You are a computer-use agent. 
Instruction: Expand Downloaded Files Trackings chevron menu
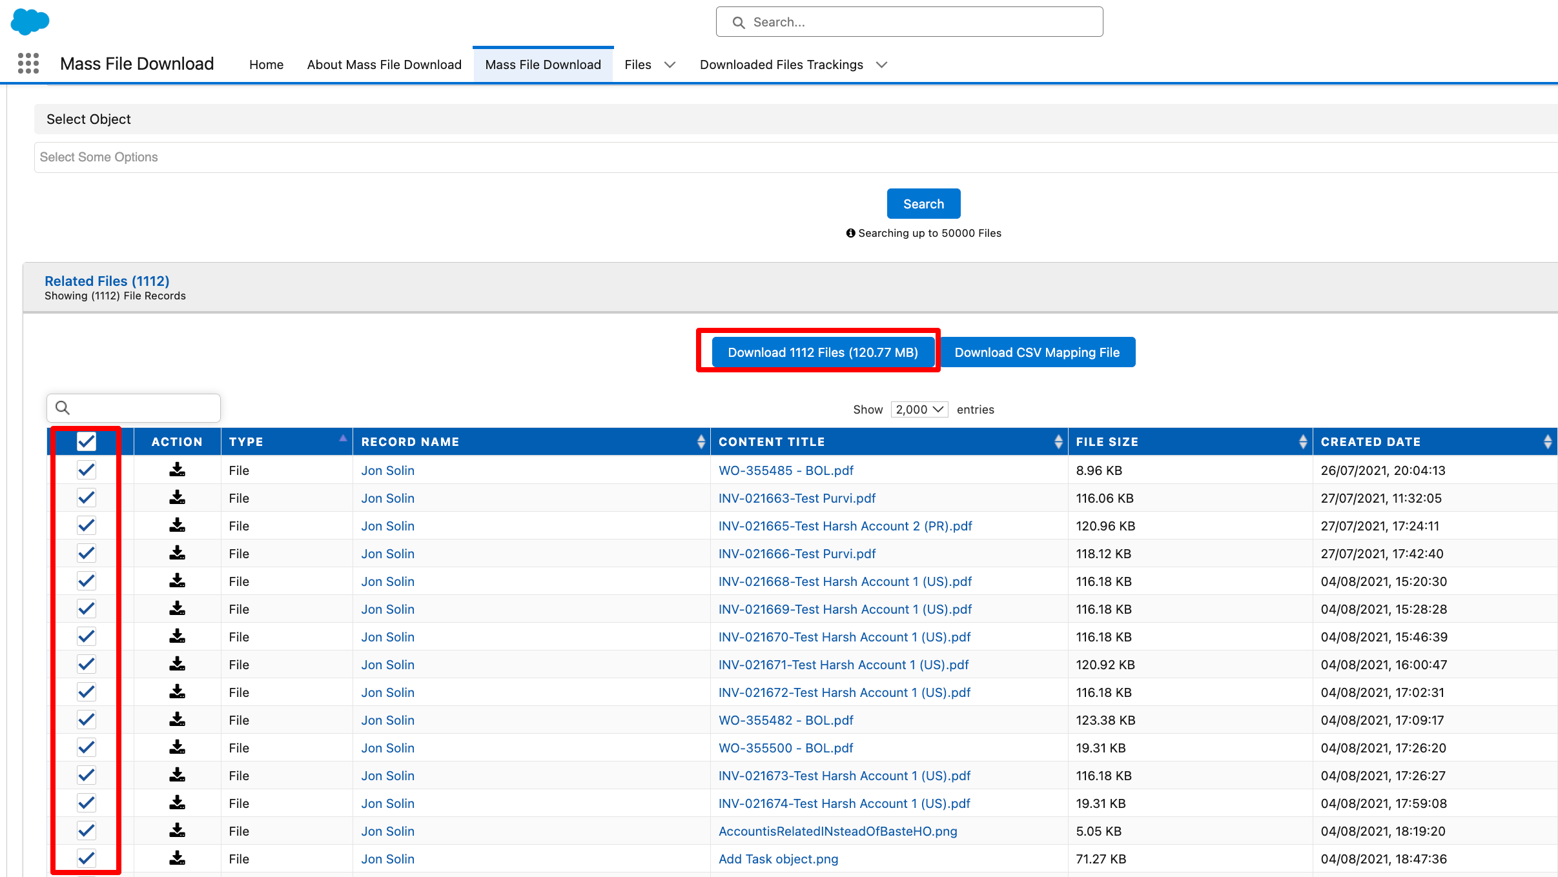point(881,65)
